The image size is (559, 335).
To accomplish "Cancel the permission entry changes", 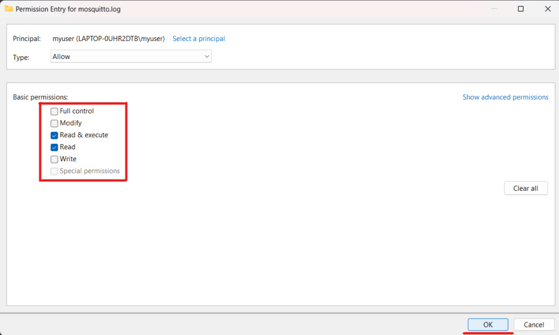I will coord(534,324).
